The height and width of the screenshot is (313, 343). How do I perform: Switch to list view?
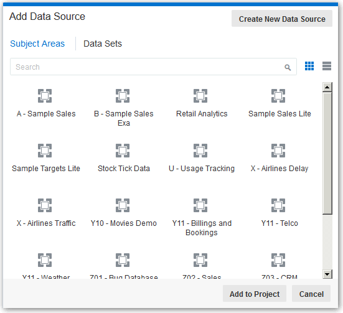pyautogui.click(x=327, y=66)
